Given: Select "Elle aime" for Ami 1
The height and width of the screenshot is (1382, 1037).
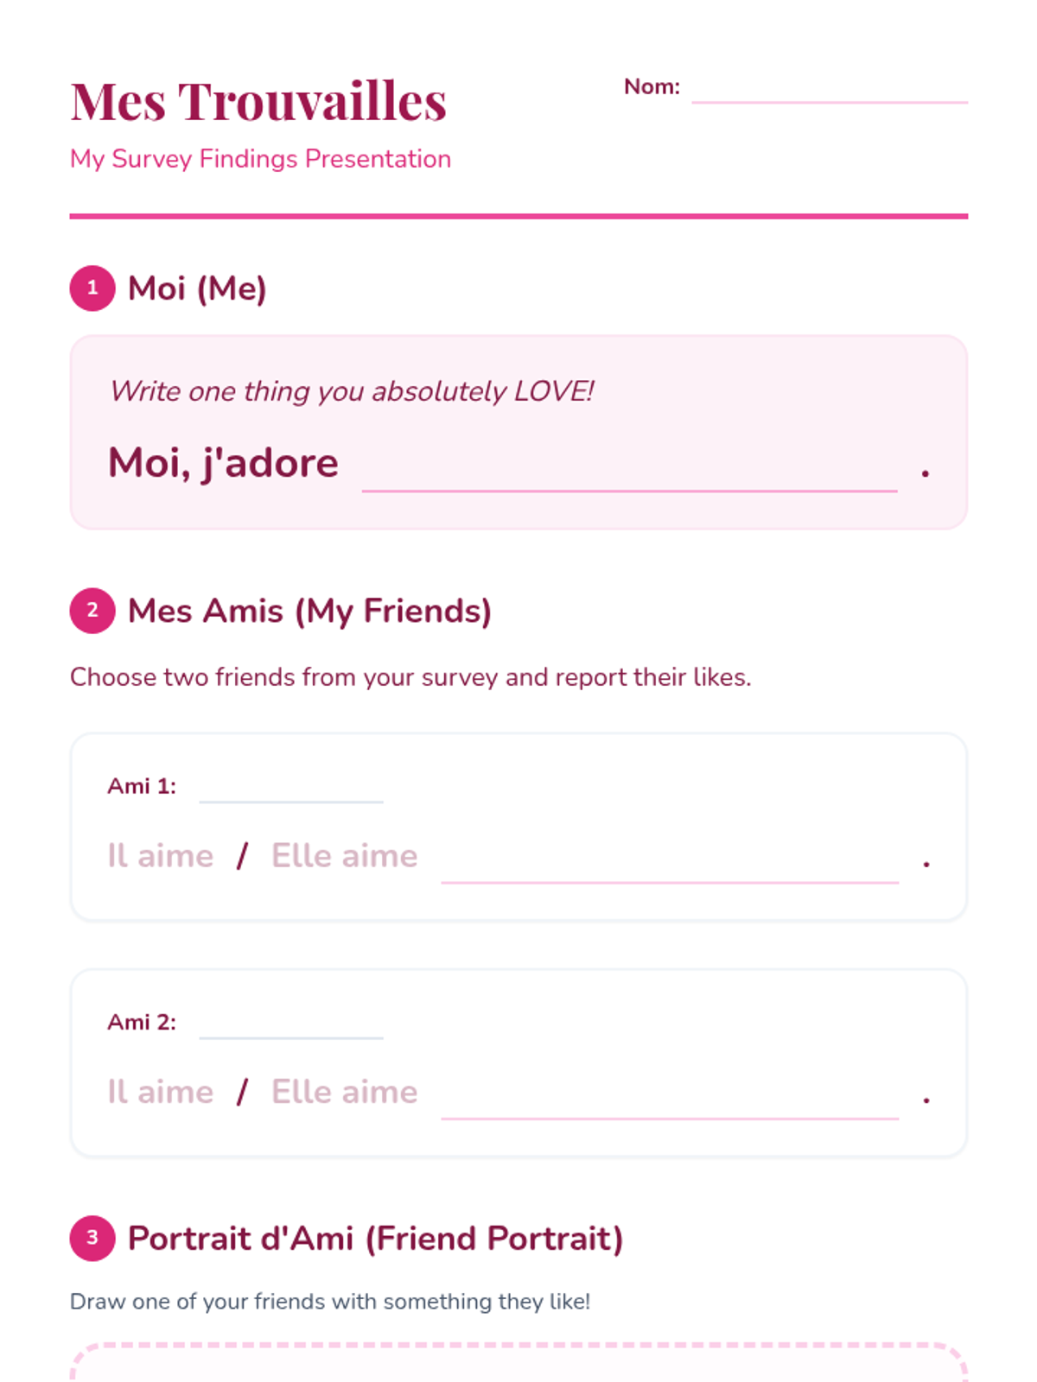Looking at the screenshot, I should pyautogui.click(x=344, y=856).
